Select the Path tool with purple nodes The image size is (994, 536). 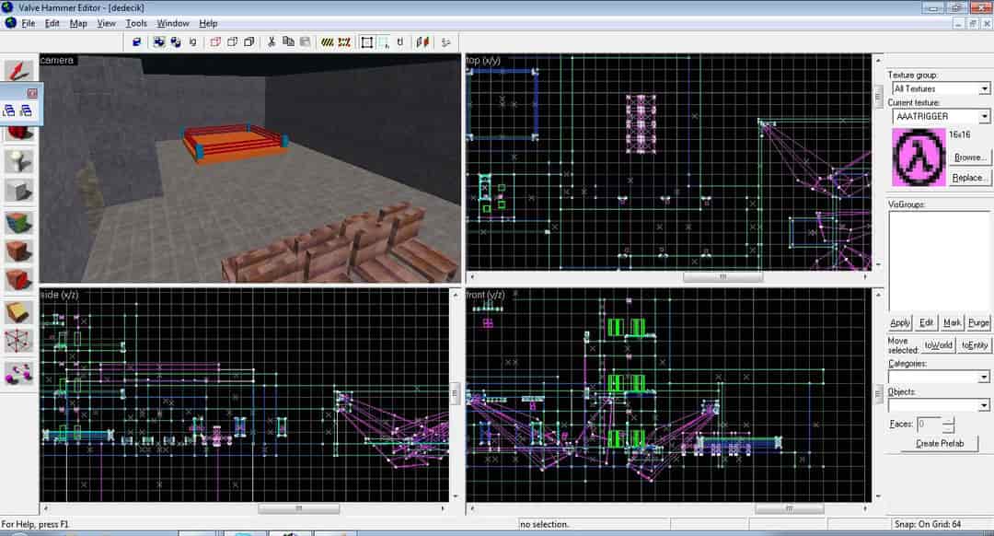(x=19, y=374)
